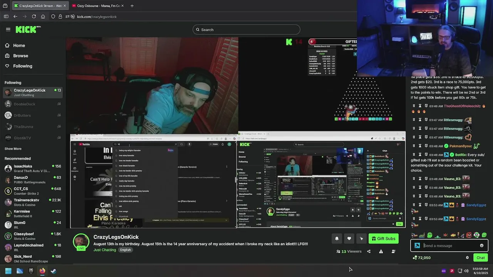Open Sick_Nerd recommended channel
The width and height of the screenshot is (493, 277).
(x=33, y=259)
